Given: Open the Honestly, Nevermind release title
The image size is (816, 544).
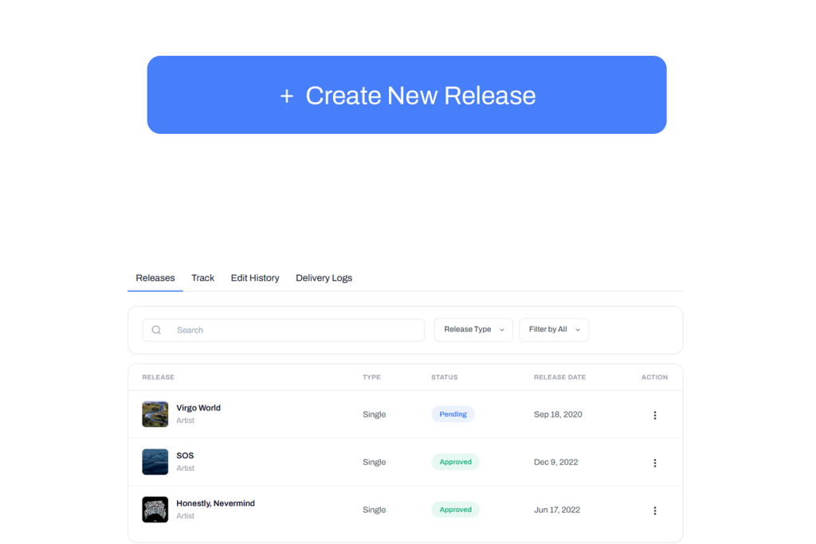Looking at the screenshot, I should [215, 503].
